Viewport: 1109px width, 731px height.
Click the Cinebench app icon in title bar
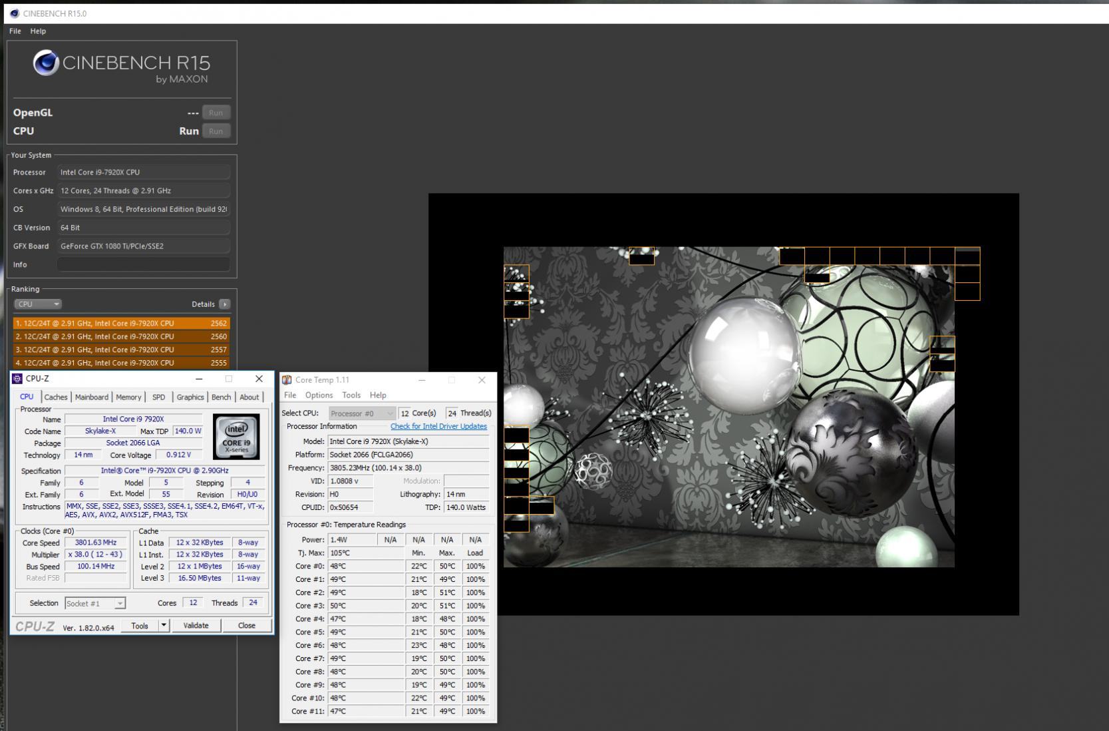pyautogui.click(x=14, y=13)
